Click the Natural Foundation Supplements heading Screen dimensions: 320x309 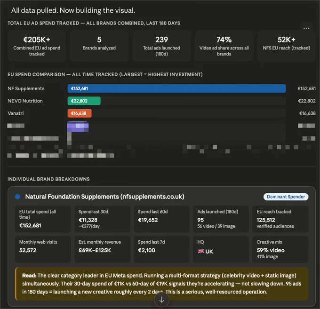[104, 197]
